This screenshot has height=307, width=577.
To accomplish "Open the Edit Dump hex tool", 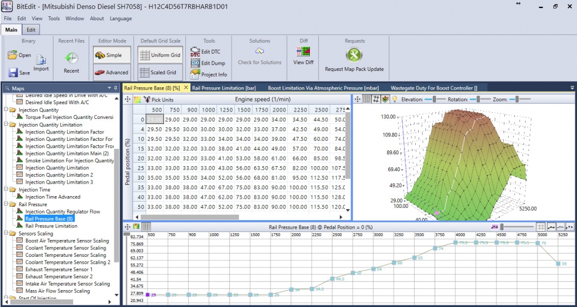I will click(x=194, y=63).
